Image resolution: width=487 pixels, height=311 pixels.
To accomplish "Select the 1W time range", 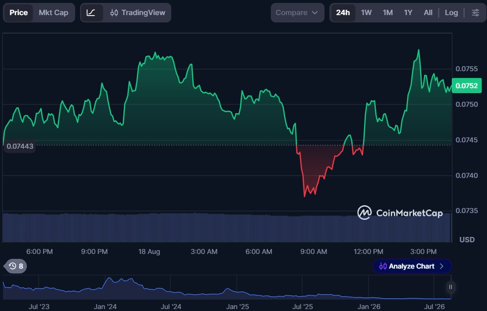I will tap(366, 13).
